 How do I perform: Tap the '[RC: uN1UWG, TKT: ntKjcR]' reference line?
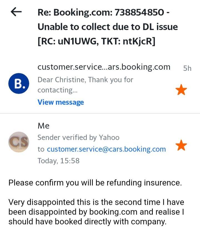[x=96, y=41]
